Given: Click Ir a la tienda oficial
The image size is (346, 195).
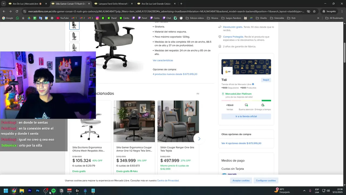Looking at the screenshot, I should [246, 116].
